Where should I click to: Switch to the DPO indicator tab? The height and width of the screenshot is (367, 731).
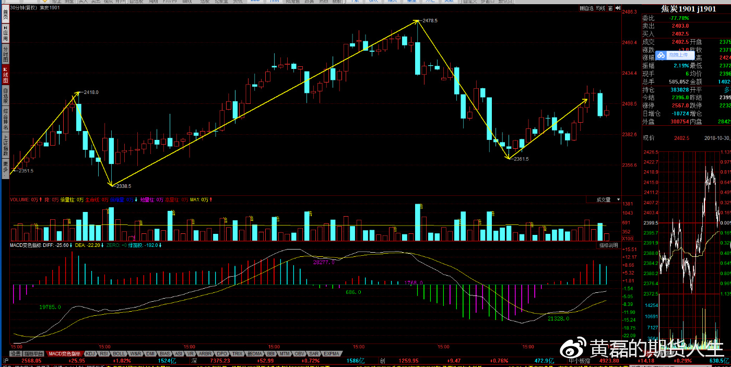point(221,353)
